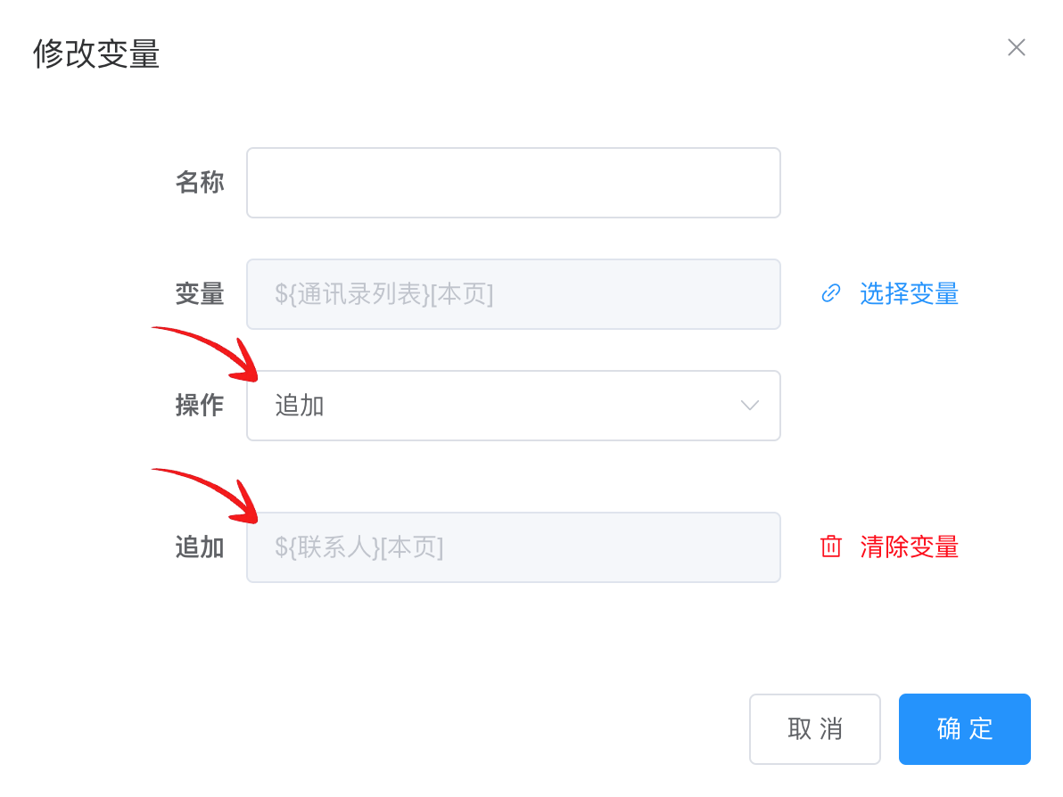Cancel using the 取消 button

click(815, 729)
